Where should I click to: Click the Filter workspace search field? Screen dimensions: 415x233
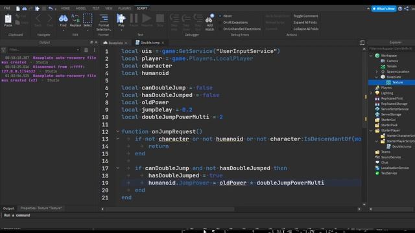391,49
